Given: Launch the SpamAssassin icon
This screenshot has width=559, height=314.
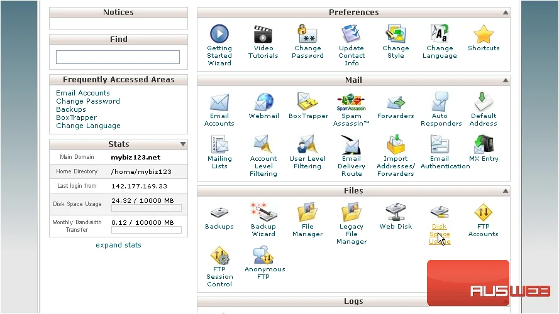Looking at the screenshot, I should point(351,102).
